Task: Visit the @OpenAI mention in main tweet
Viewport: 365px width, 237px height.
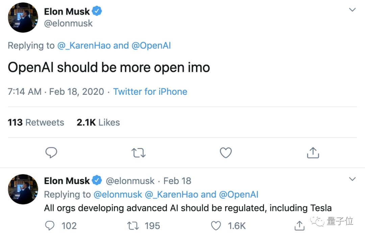Action: [151, 46]
